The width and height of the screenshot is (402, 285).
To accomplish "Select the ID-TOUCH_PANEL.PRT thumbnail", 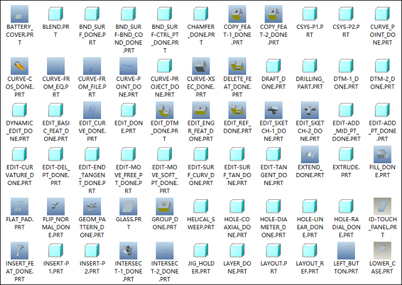I will (382, 206).
